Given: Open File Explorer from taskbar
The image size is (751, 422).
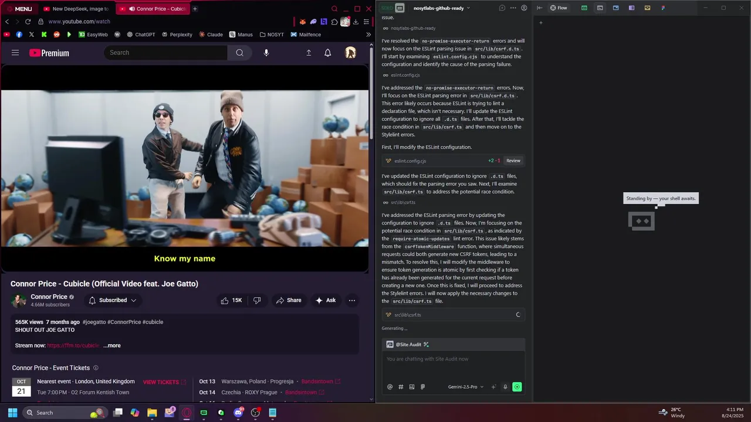Looking at the screenshot, I should click(x=152, y=413).
